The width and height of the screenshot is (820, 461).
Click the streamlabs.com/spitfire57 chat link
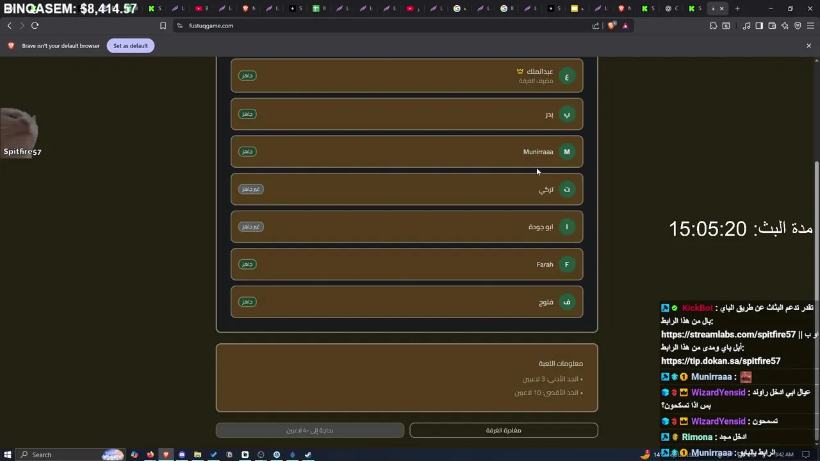728,334
